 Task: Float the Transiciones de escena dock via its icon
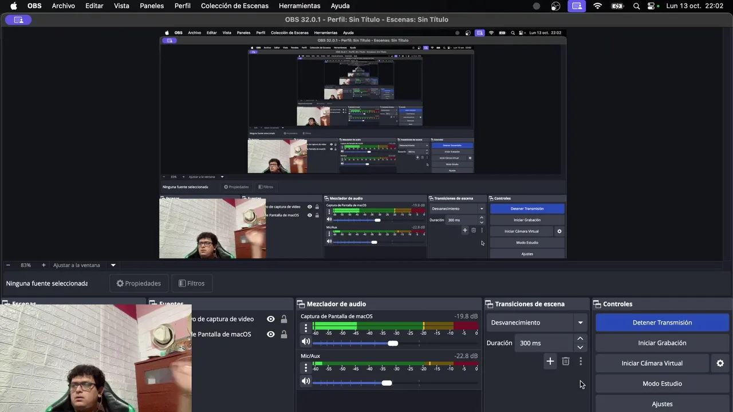click(x=489, y=304)
